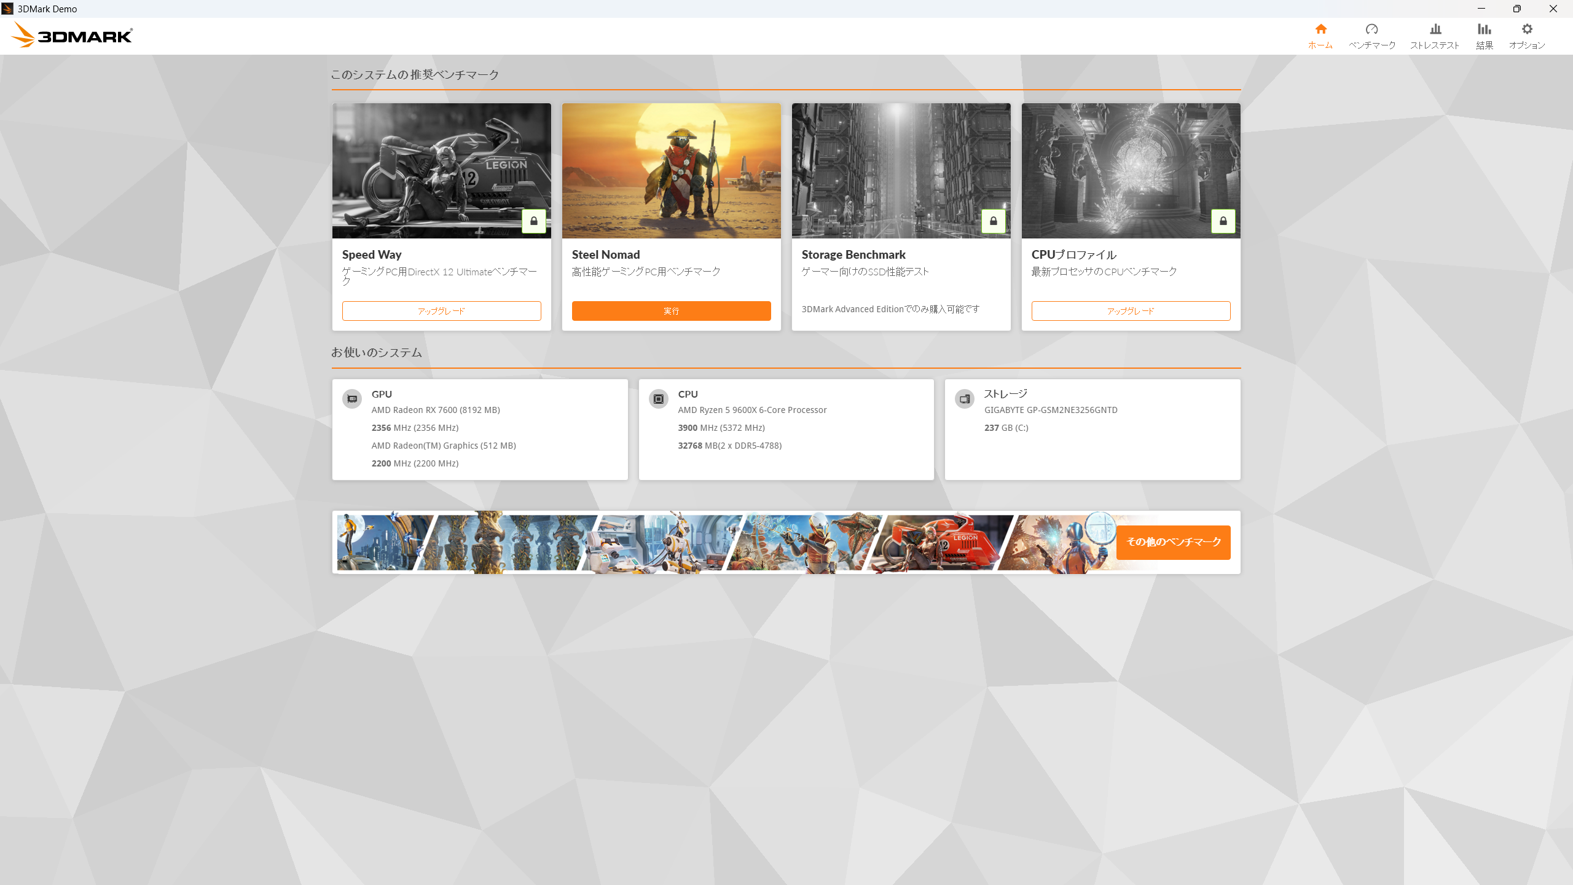This screenshot has height=885, width=1573.
Task: Click the lock icon on Speed Way
Action: tap(534, 221)
